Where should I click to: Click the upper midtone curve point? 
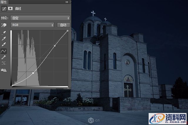pos(55,46)
